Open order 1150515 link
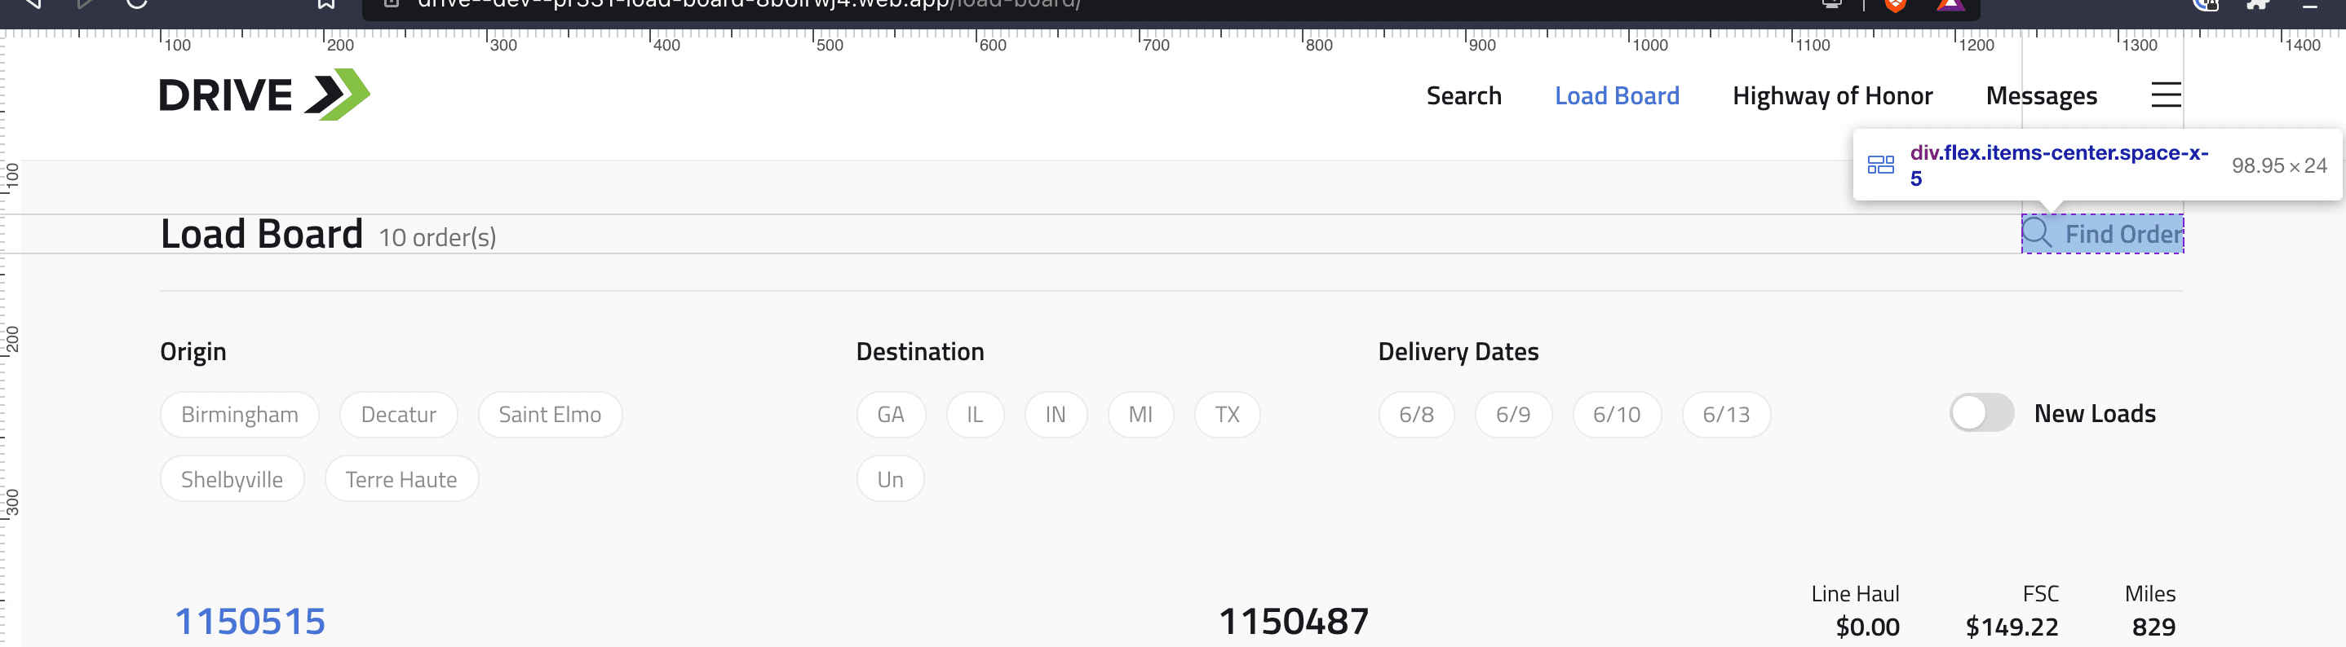The height and width of the screenshot is (647, 2346). point(250,622)
